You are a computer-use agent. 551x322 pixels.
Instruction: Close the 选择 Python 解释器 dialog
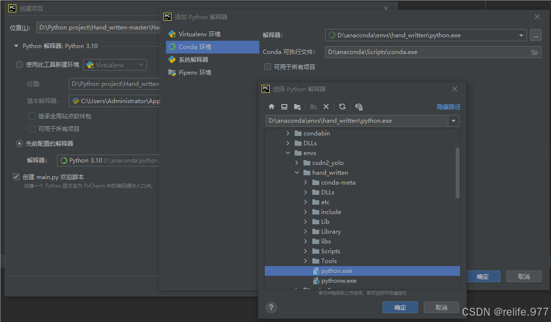point(455,89)
